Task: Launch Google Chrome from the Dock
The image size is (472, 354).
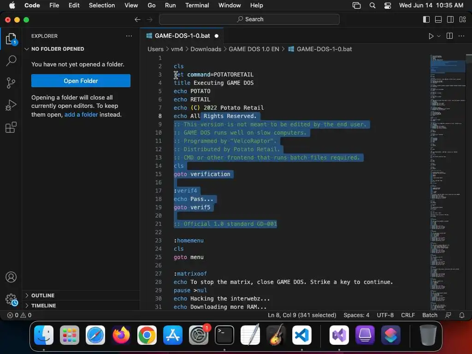Action: 147,335
